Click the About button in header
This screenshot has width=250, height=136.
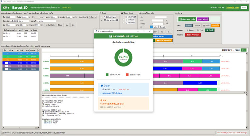[x=244, y=7]
